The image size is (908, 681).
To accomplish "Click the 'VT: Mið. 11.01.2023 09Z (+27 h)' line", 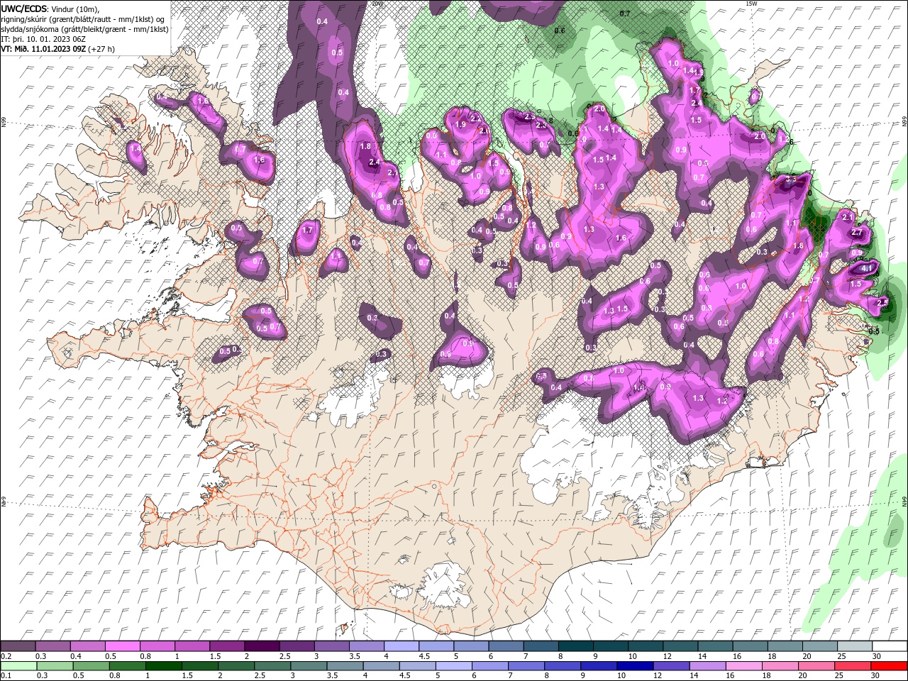I will pos(58,49).
